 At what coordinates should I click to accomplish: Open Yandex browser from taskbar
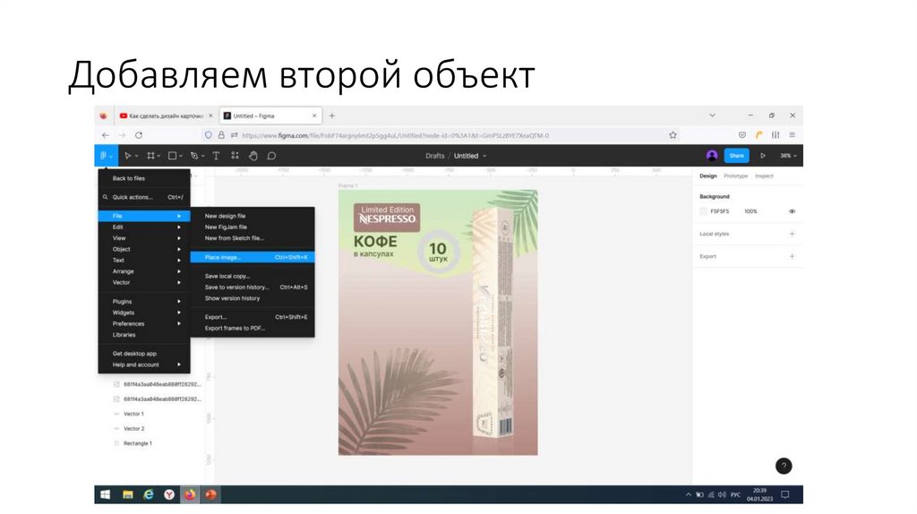click(169, 494)
